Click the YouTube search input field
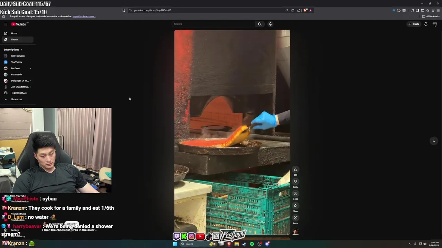Viewport: 442px width, 248px height. point(213,24)
